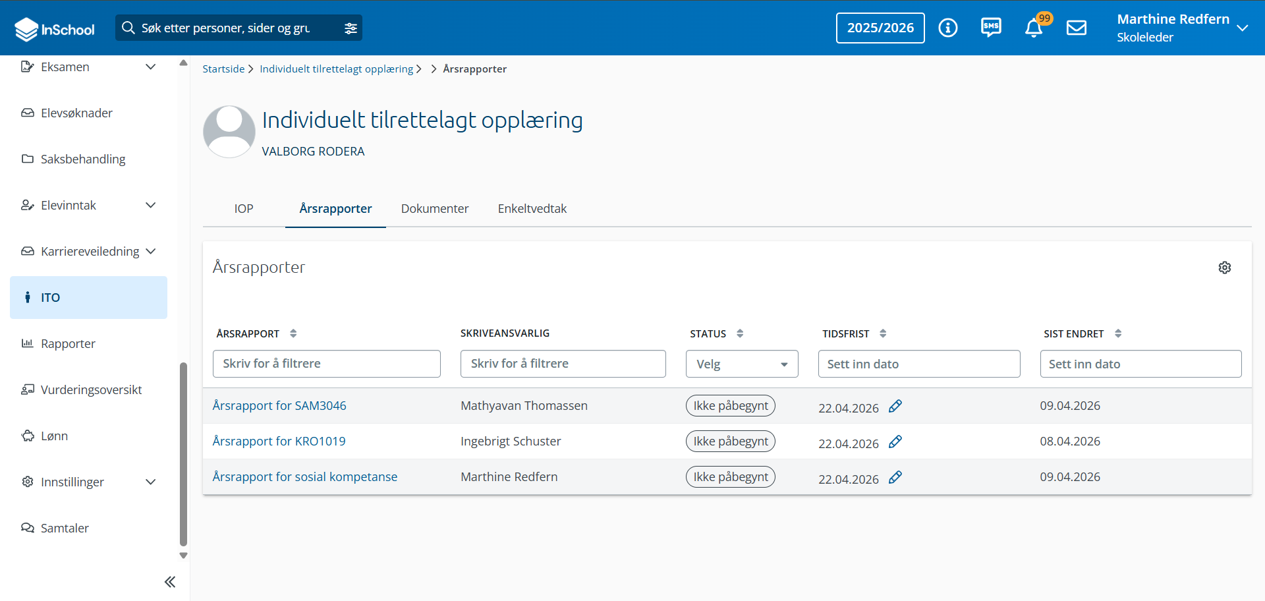Select ITO in sidebar
The image size is (1265, 601).
coord(88,298)
